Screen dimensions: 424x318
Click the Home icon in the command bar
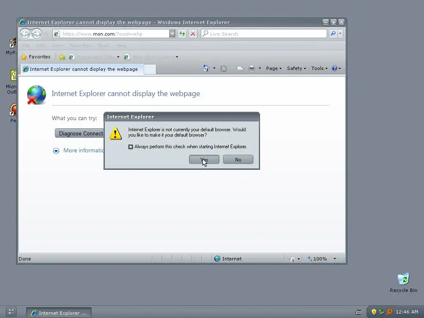point(206,68)
